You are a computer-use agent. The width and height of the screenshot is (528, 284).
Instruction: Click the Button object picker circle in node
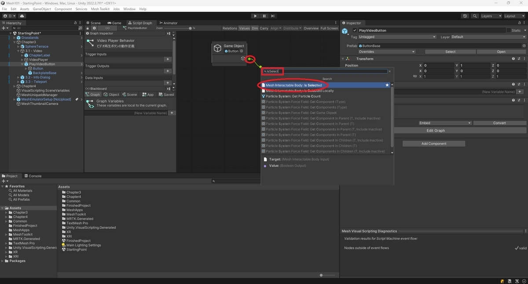(241, 51)
